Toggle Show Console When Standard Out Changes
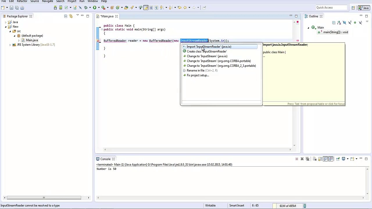 coord(325,159)
